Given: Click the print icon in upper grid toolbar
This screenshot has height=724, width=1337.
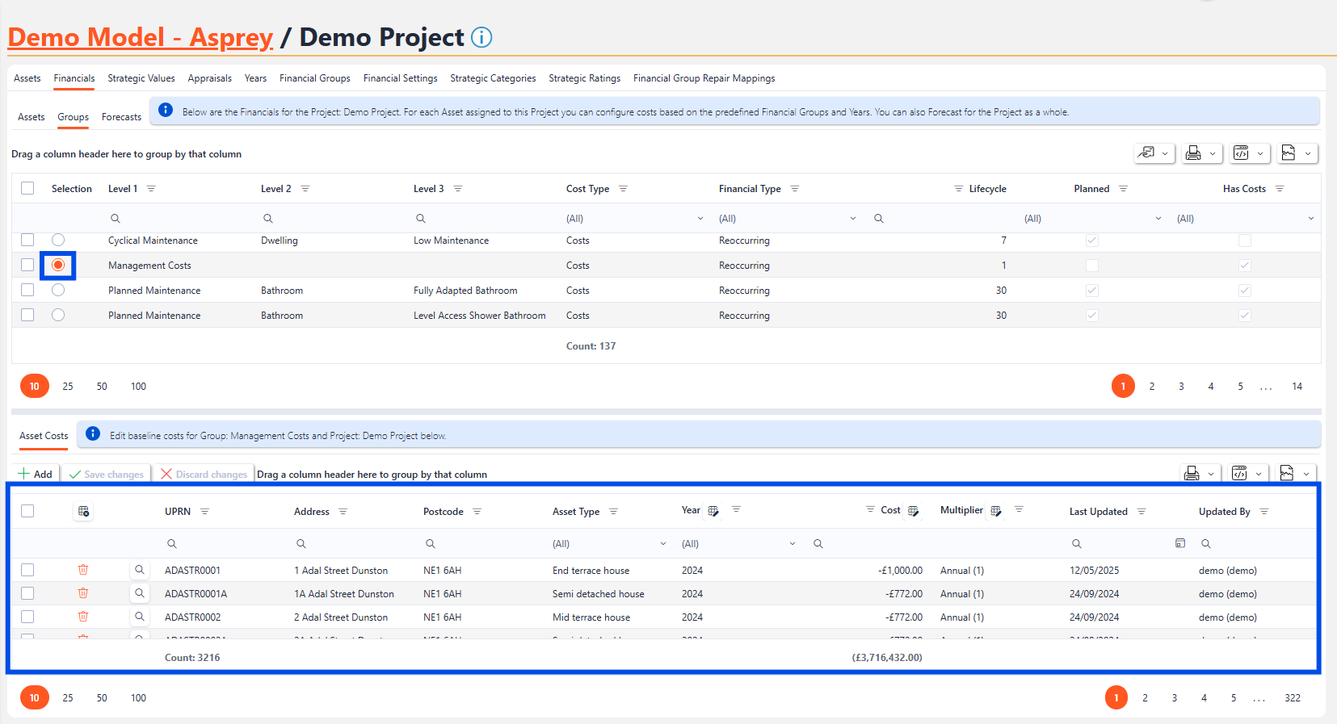Looking at the screenshot, I should coord(1193,153).
